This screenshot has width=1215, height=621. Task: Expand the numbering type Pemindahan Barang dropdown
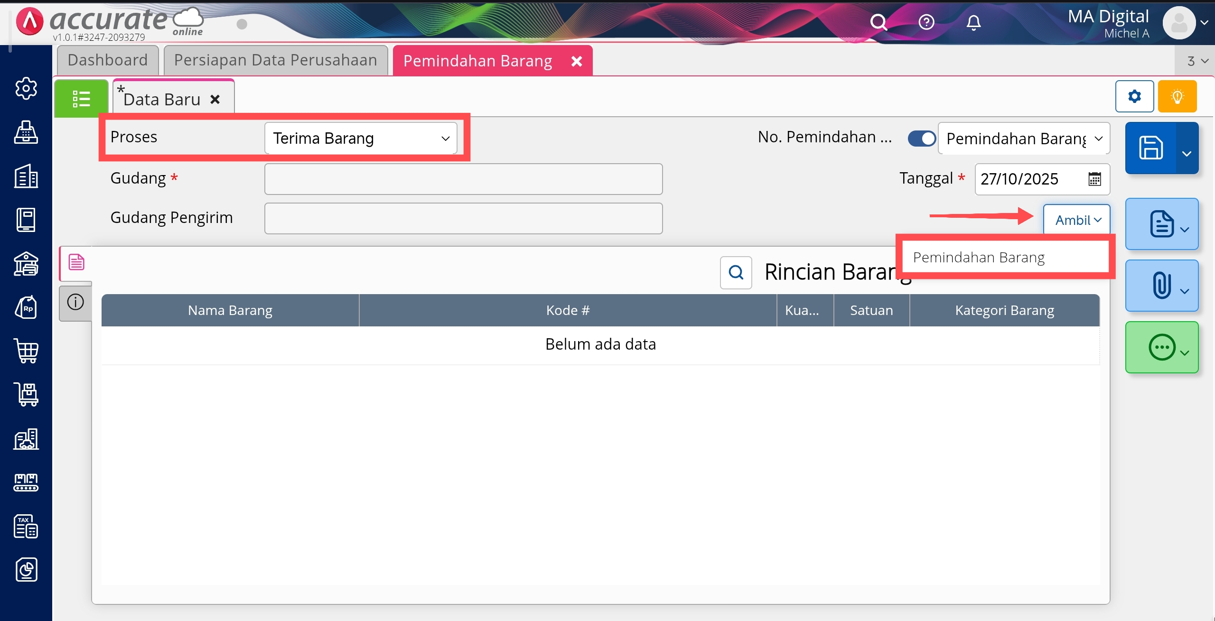[1024, 139]
